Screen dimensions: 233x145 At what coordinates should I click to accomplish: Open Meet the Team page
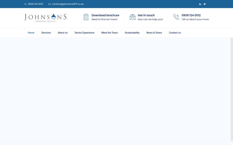pyautogui.click(x=109, y=33)
